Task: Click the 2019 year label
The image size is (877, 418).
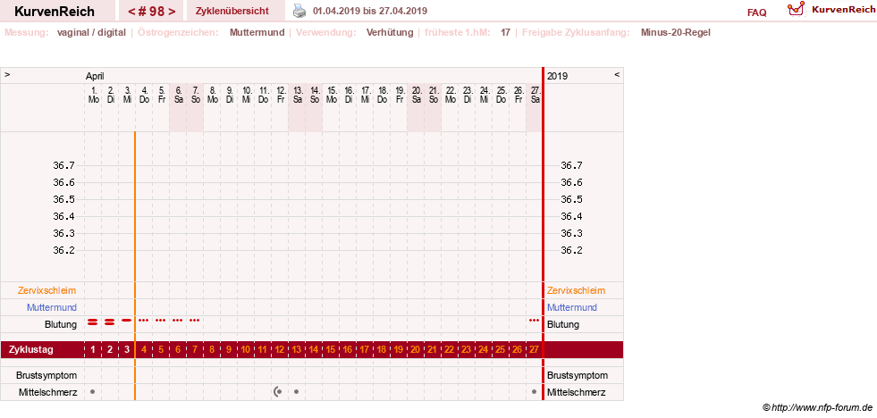Action: coord(557,76)
